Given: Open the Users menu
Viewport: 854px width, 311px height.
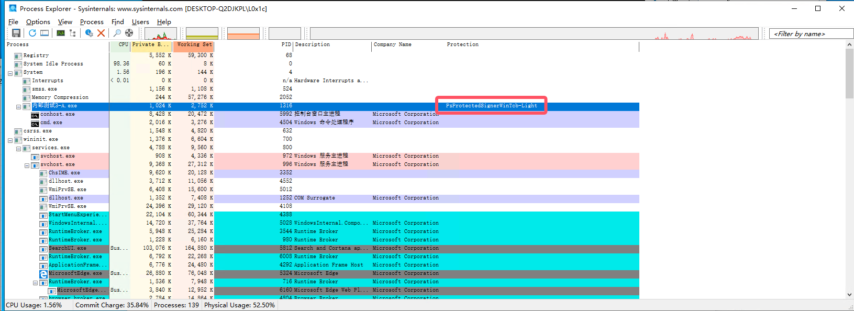Looking at the screenshot, I should (140, 22).
